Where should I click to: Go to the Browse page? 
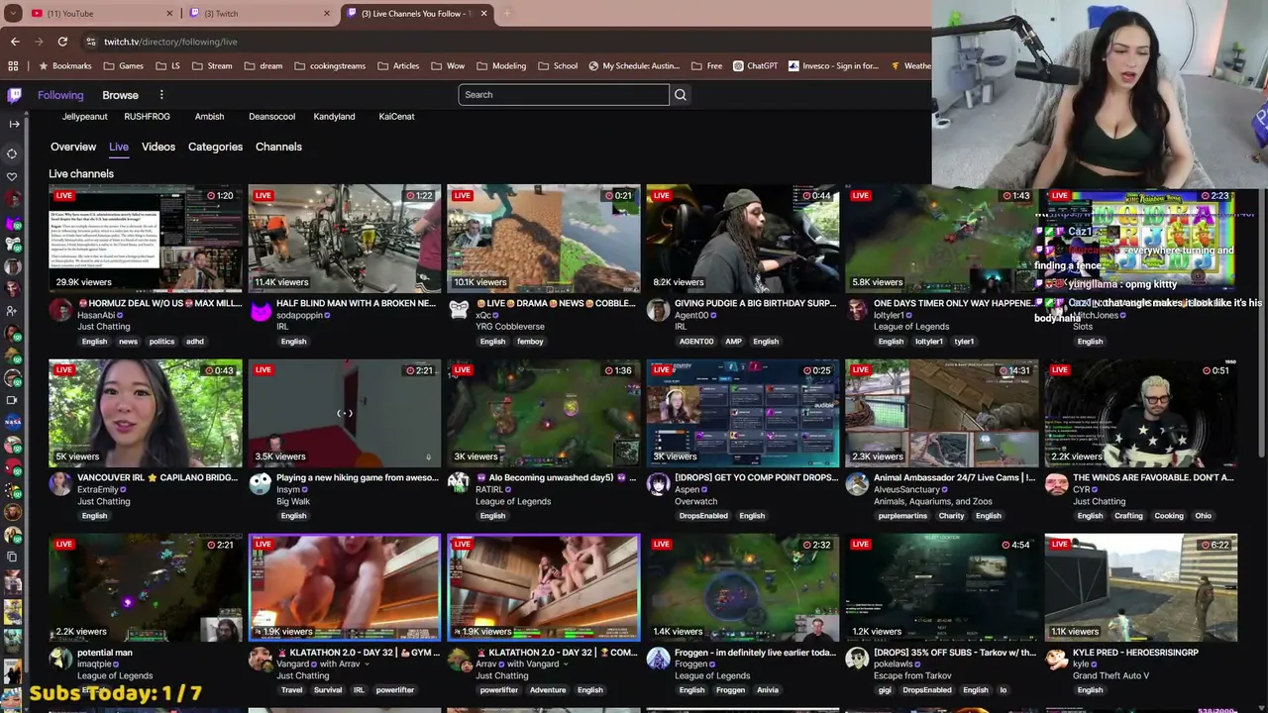tap(120, 95)
